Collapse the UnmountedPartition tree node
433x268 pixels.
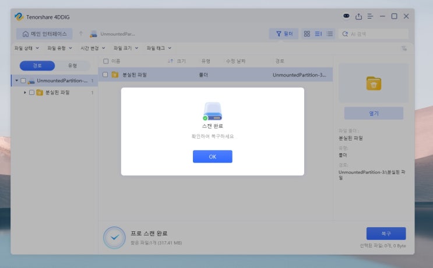tap(16, 80)
